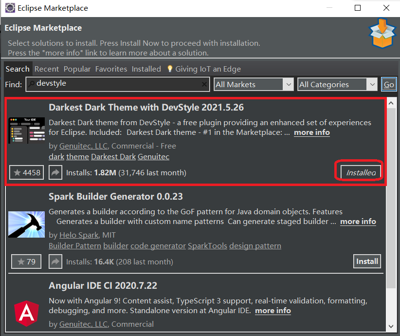Click the star icon showing 79

coord(26,261)
